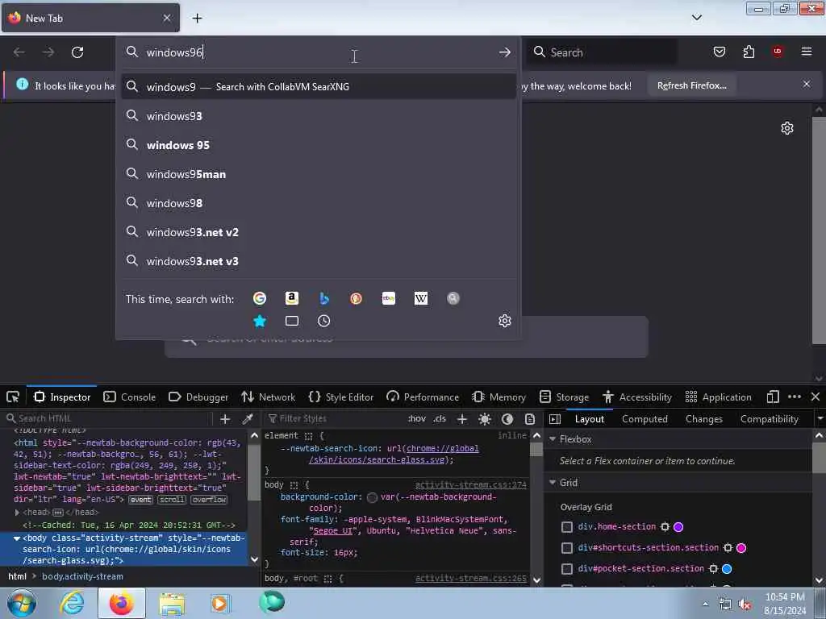Enable overlay grid for div.home-section
The image size is (826, 619).
pos(567,527)
